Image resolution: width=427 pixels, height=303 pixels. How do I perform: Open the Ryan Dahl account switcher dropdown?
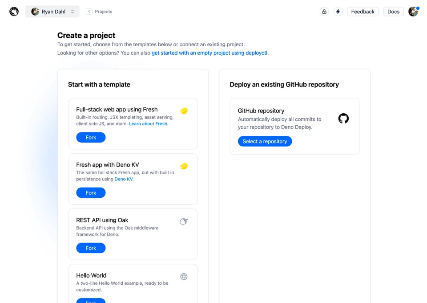(52, 12)
